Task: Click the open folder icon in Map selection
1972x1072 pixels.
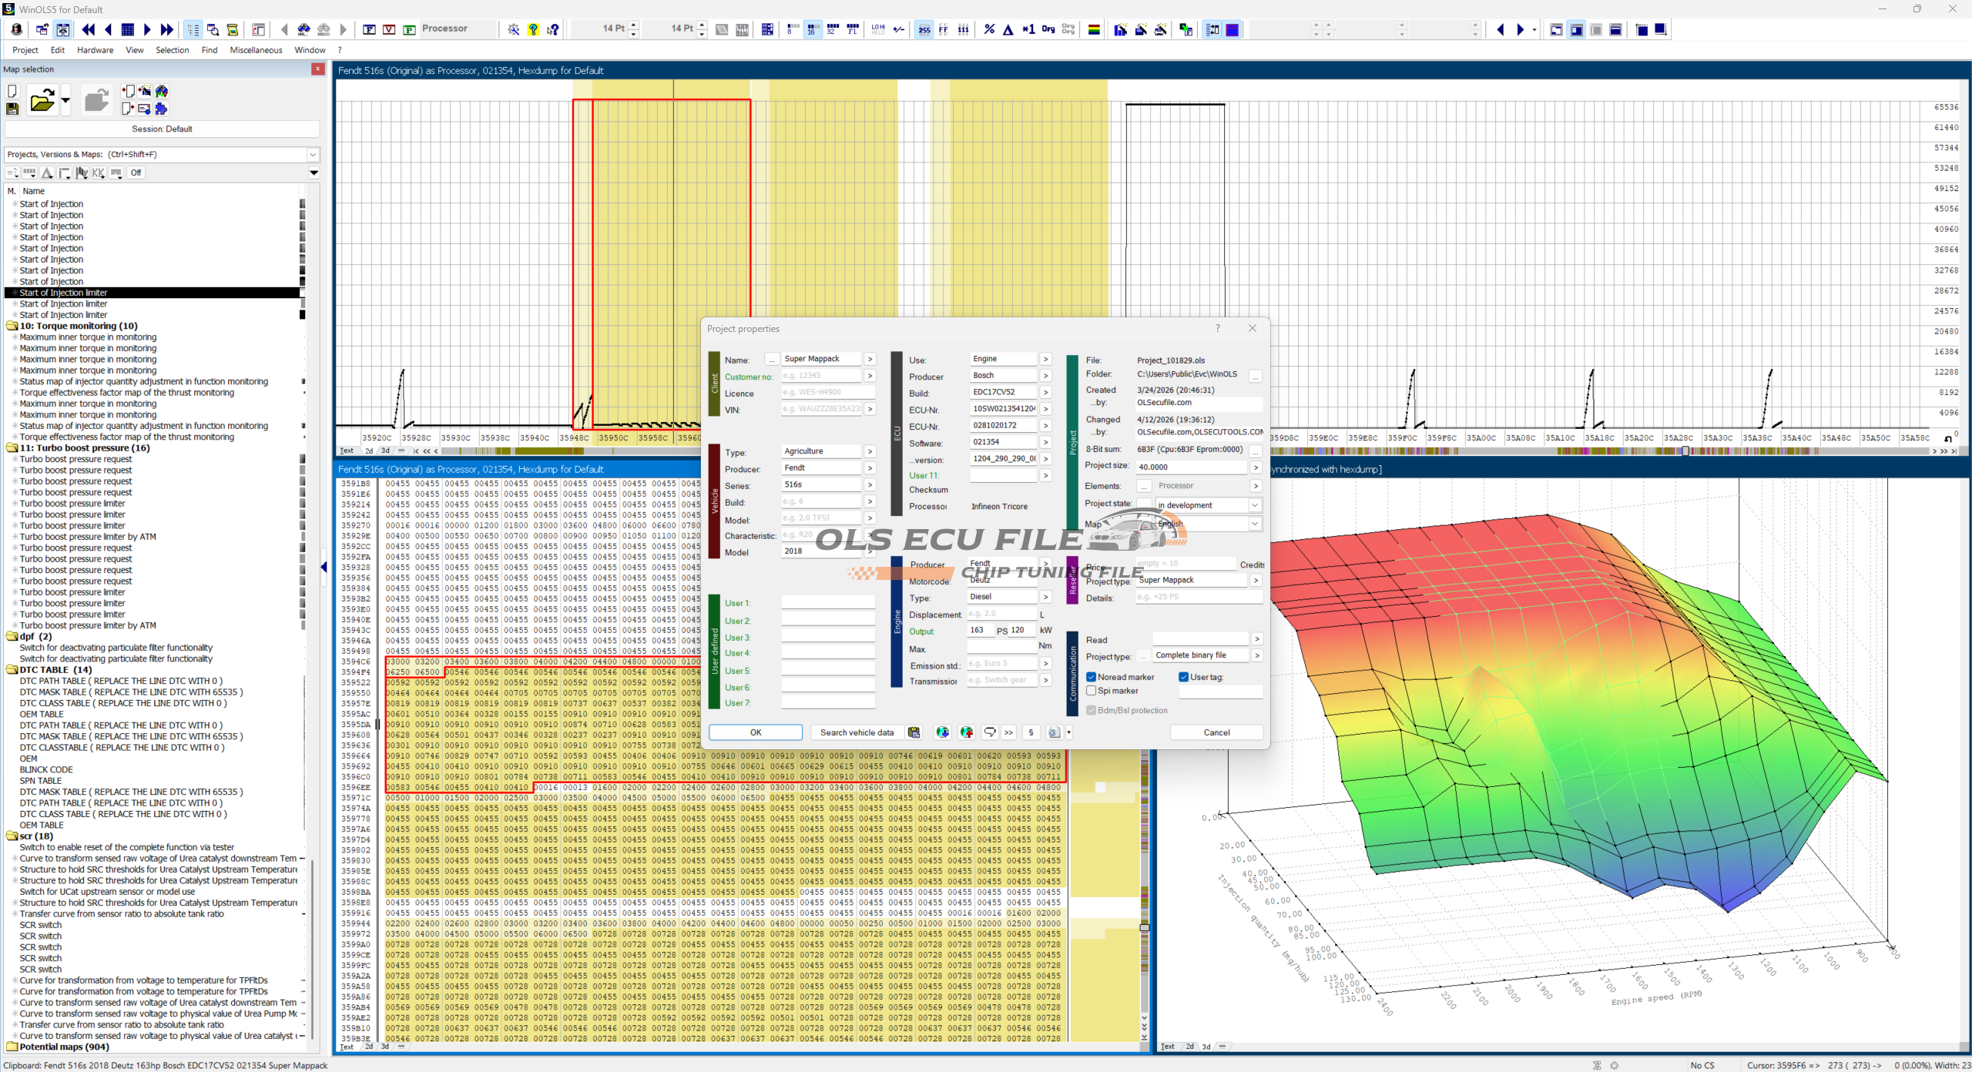Action: [42, 101]
